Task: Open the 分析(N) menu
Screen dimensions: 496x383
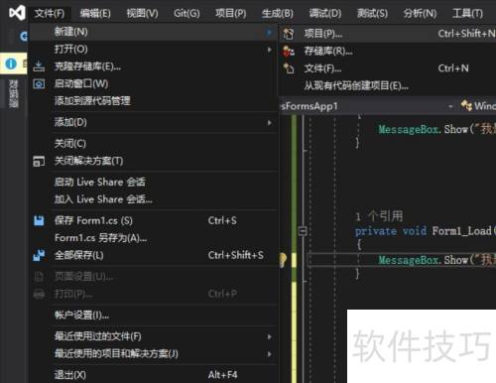Action: (420, 13)
